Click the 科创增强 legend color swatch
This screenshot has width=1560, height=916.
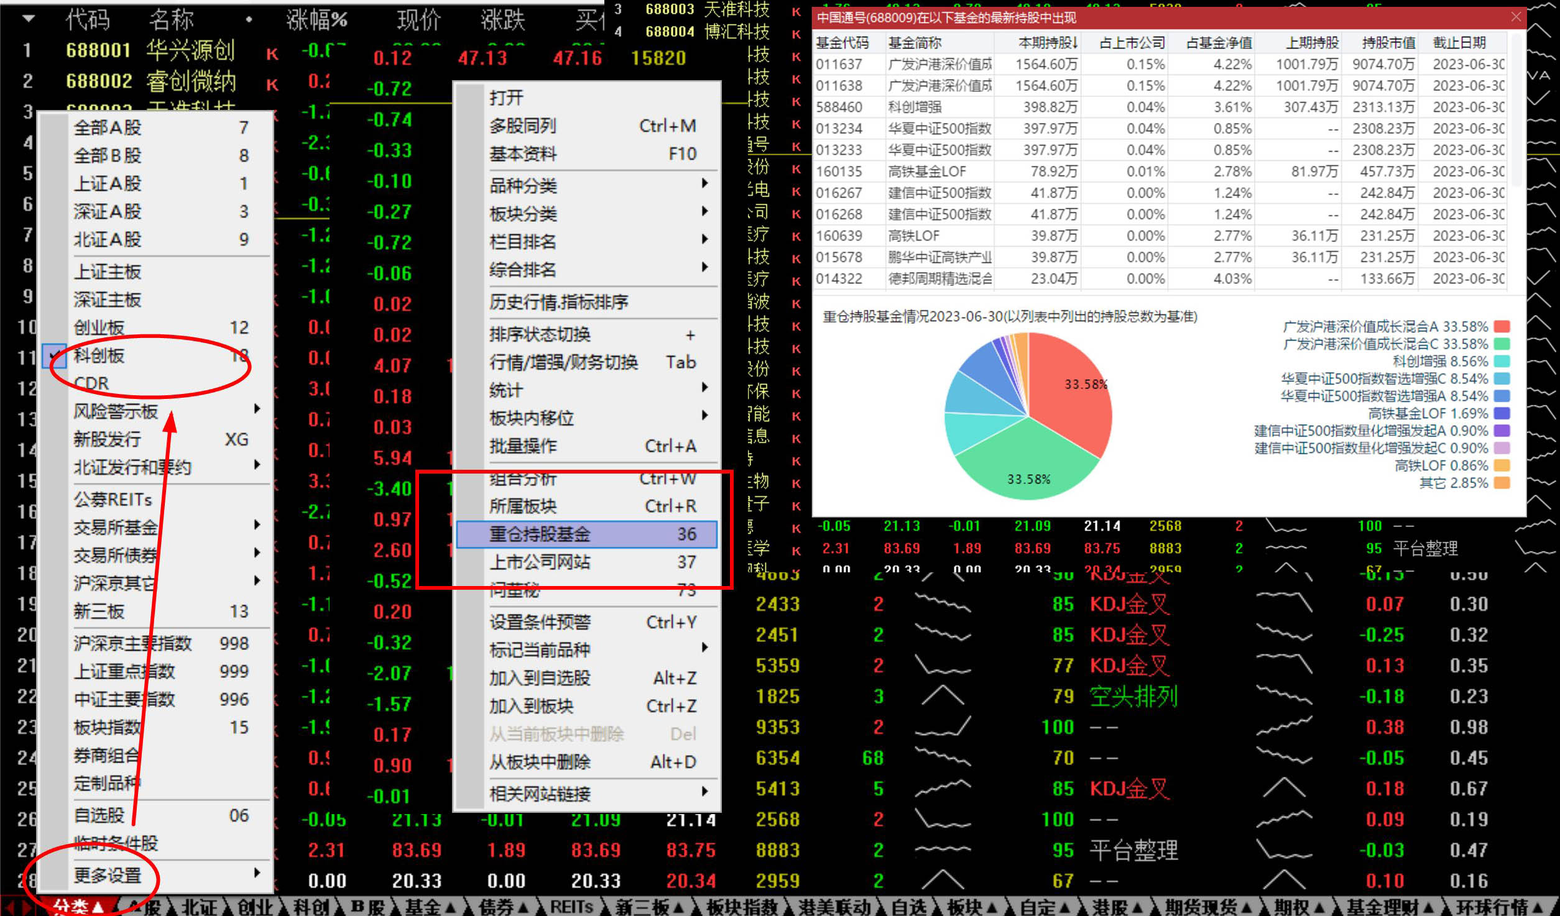tap(1502, 361)
